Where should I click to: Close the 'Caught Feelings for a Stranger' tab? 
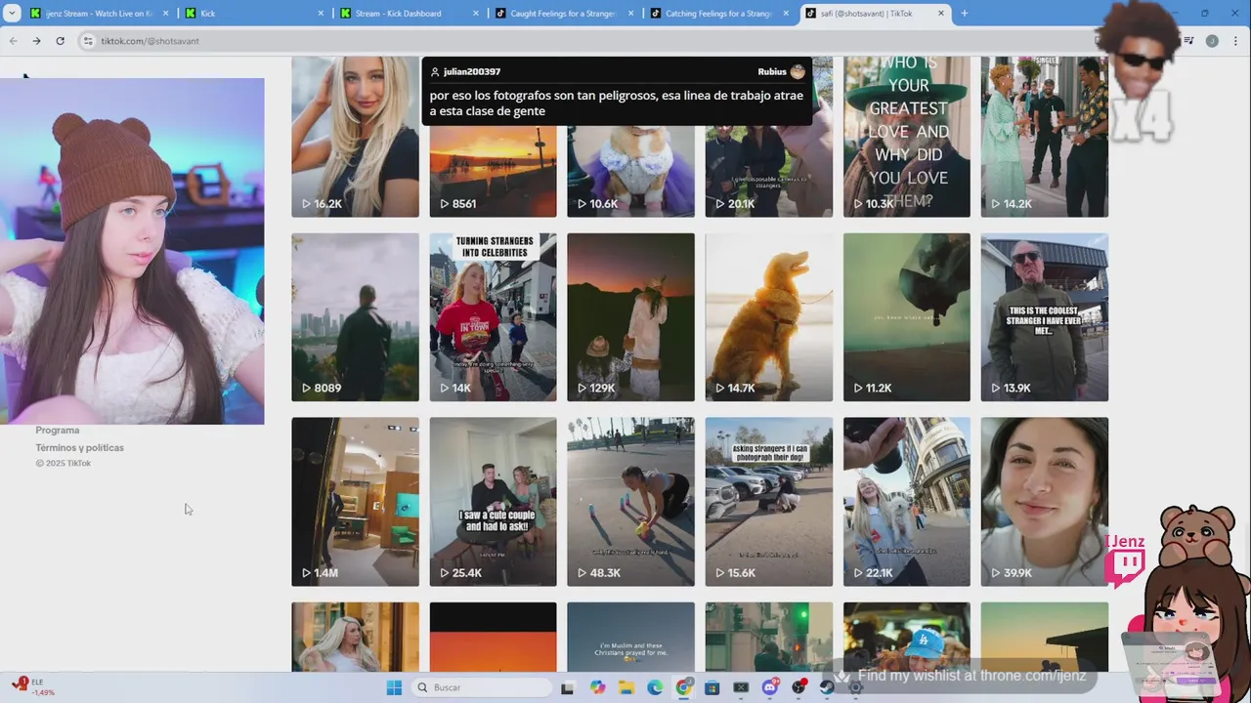(630, 14)
